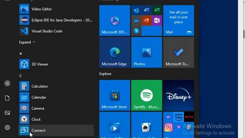Open the user account menu
This screenshot has height=138, width=246.
[7, 84]
